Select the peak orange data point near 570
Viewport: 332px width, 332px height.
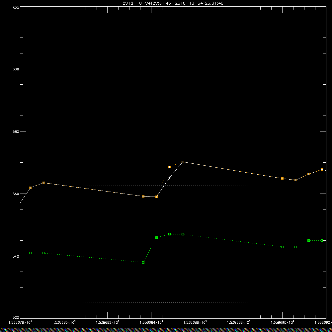click(x=183, y=162)
